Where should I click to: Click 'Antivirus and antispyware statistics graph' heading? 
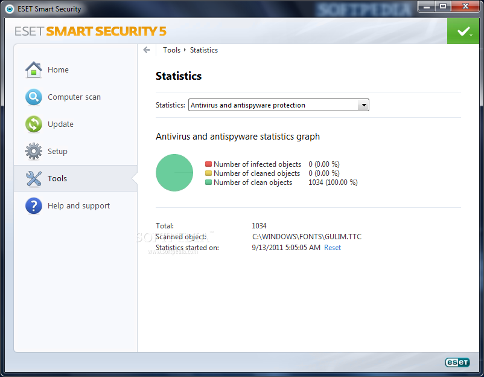[x=238, y=137]
